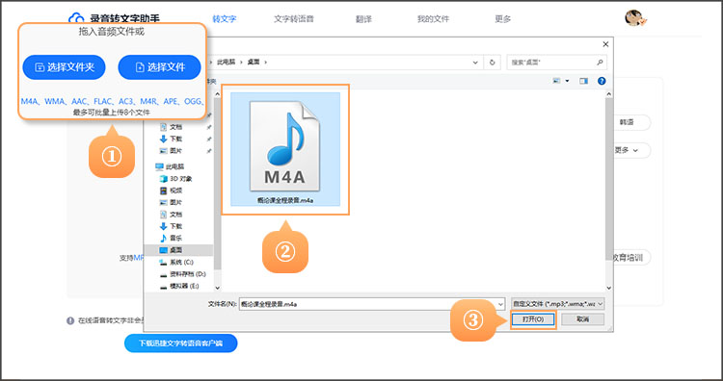The width and height of the screenshot is (723, 381).
Task: Open the blue help question-mark icon
Action: [602, 81]
